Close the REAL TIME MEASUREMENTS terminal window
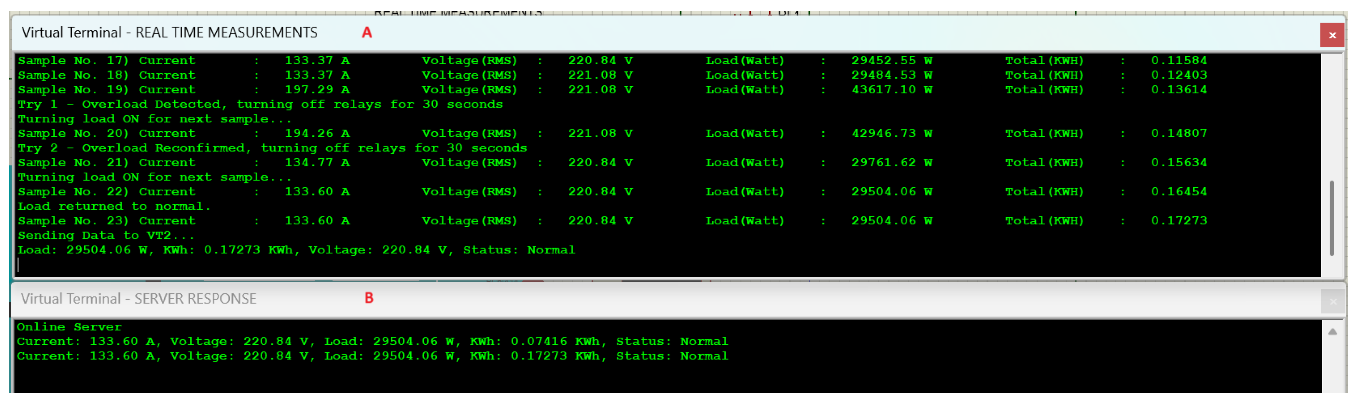Viewport: 1358px width, 406px height. click(x=1332, y=35)
